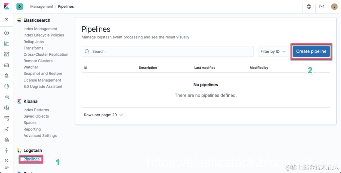341x173 pixels.
Task: Open the Visualize chart icon
Action: [x=6, y=44]
